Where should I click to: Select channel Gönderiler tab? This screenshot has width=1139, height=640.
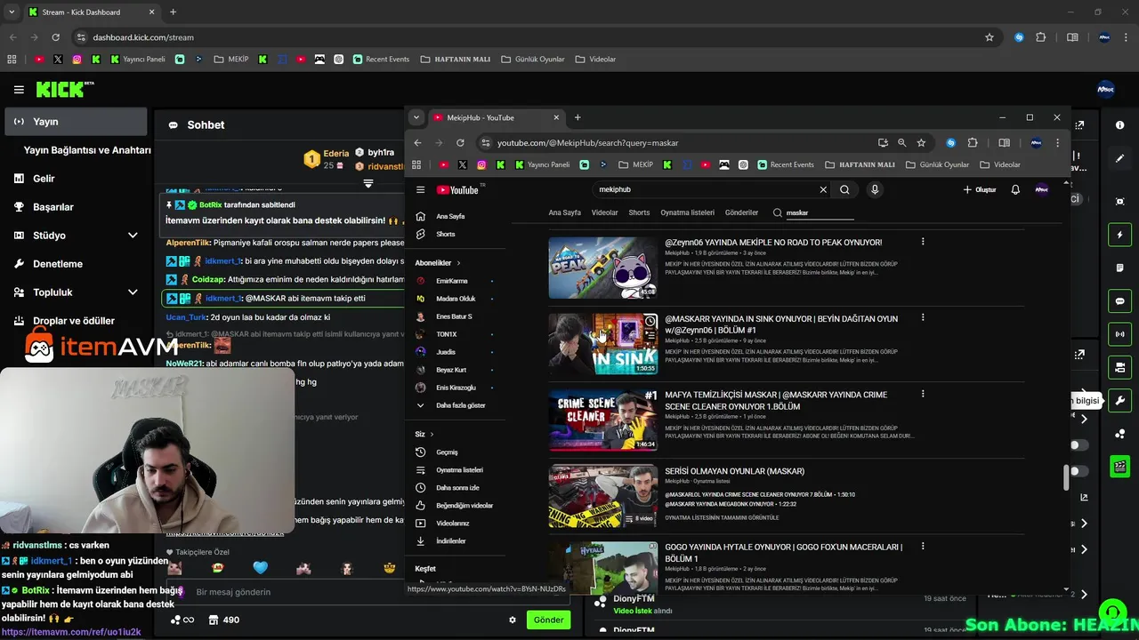pos(741,212)
